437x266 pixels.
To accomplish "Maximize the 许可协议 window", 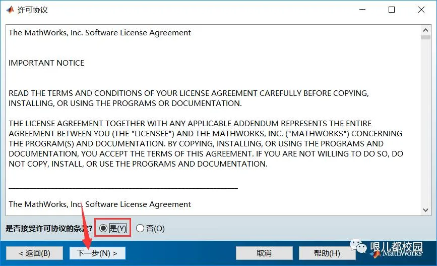I will pyautogui.click(x=392, y=10).
